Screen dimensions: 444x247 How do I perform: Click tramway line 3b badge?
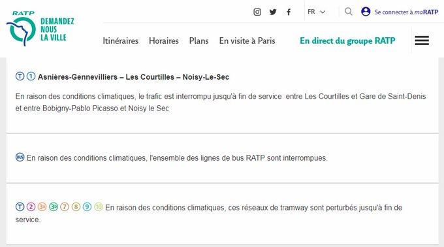pyautogui.click(x=54, y=206)
